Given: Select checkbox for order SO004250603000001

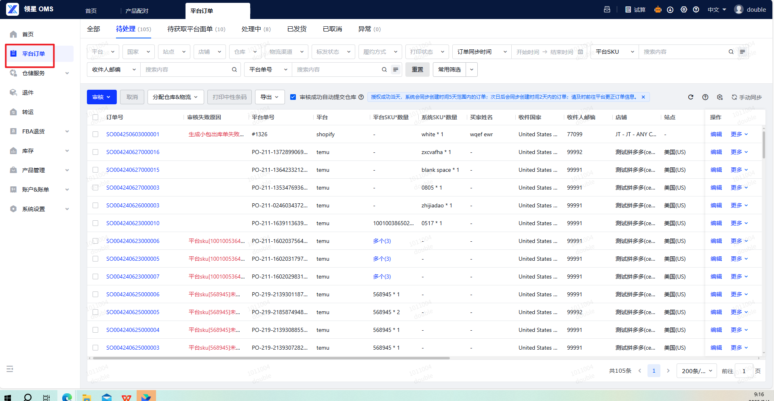Looking at the screenshot, I should (95, 134).
